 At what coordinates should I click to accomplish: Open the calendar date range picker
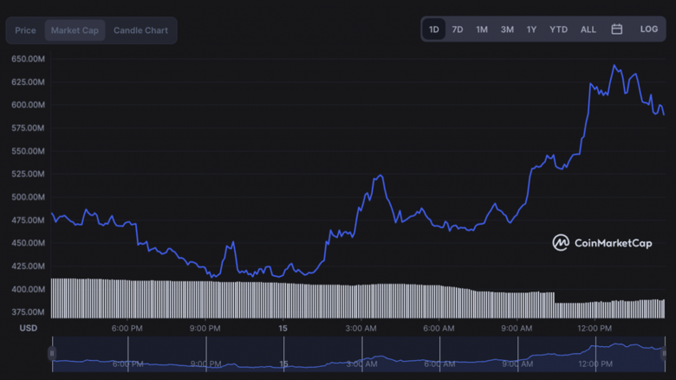[616, 29]
